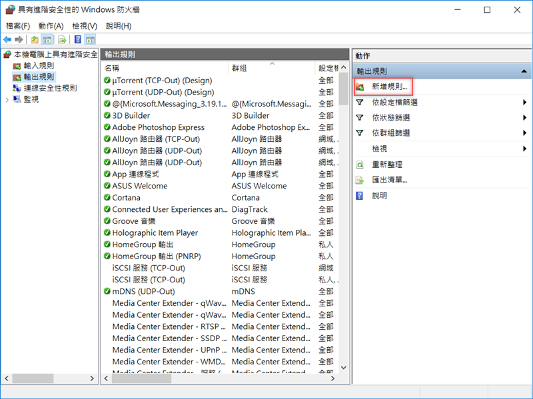The image size is (533, 399).
Task: Click rules list horizontal scrollbar right arrow
Action: pos(332,378)
